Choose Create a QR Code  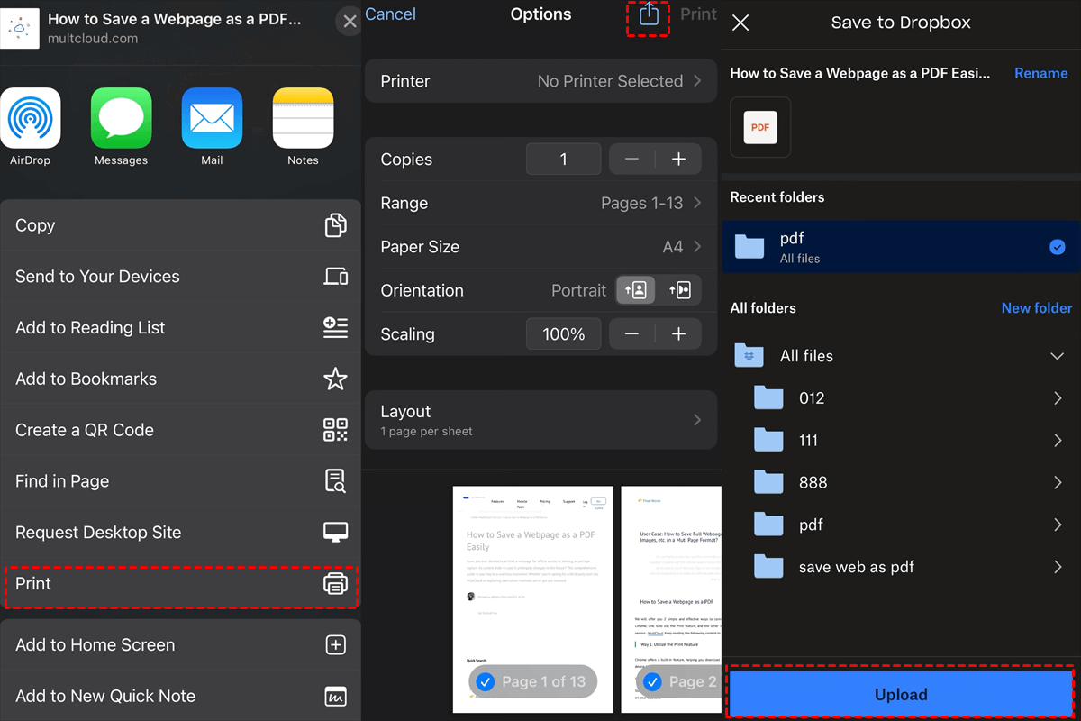pyautogui.click(x=180, y=430)
